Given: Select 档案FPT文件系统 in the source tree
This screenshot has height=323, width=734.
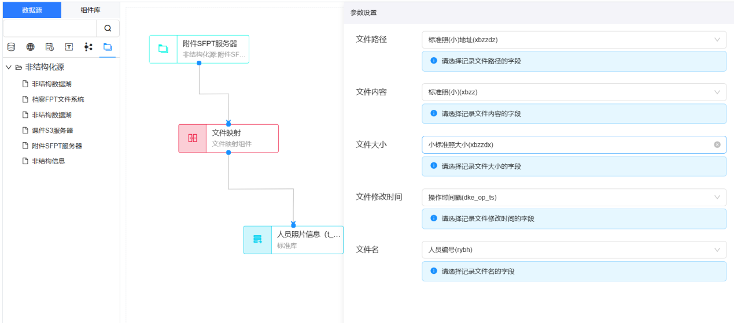Looking at the screenshot, I should tap(58, 99).
